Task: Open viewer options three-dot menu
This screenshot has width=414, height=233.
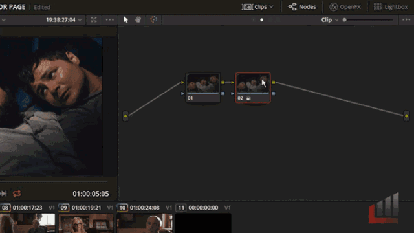Action: pyautogui.click(x=109, y=20)
